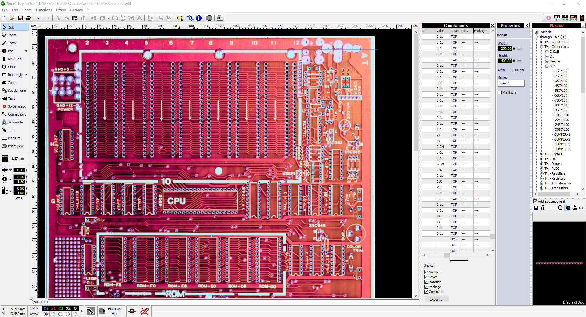This screenshot has height=317, width=586.
Task: Click the Transparent mode dotted circle icon
Action: tap(209, 18)
